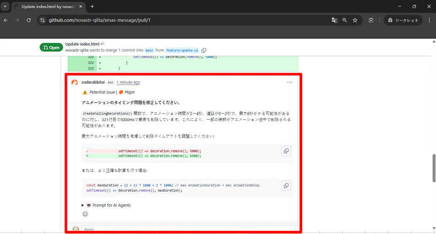
Task: Open the main branch link
Action: pyautogui.click(x=149, y=50)
